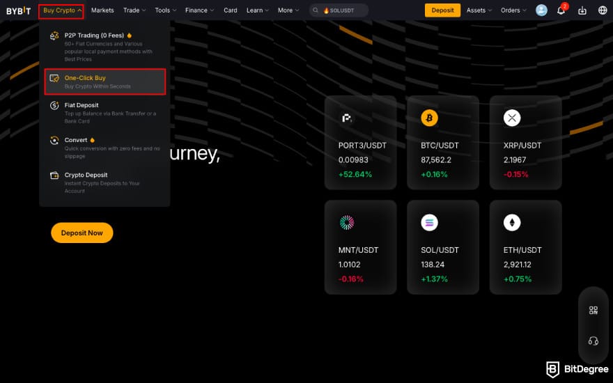Expand the Tools menu
Viewport: 613px width, 383px height.
click(x=165, y=10)
